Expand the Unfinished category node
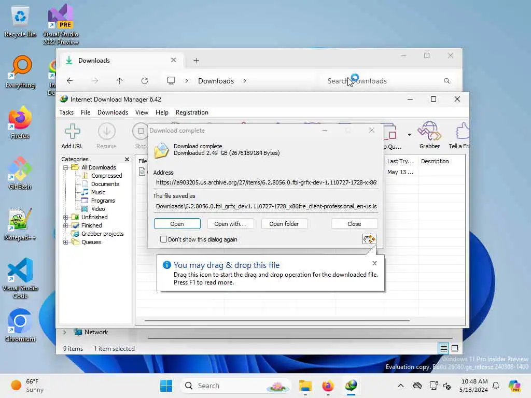This screenshot has width=531, height=398. [66, 217]
